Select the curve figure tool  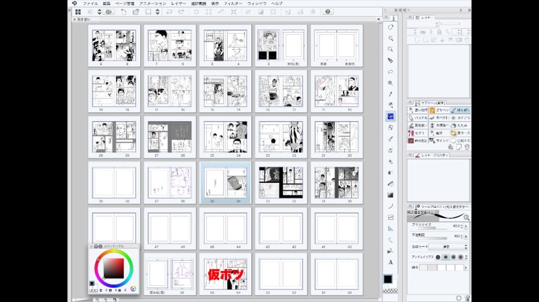(x=391, y=206)
